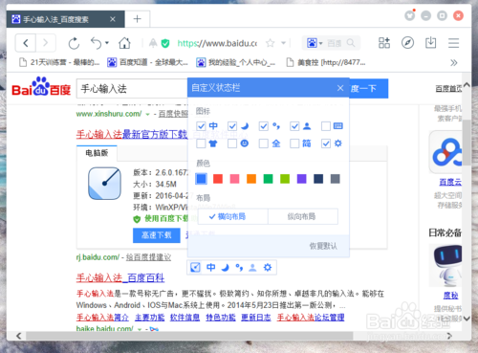Screen dimensions: 478x353
Task: Expand the arrow next to baike.baidu.com
Action: [140, 329]
